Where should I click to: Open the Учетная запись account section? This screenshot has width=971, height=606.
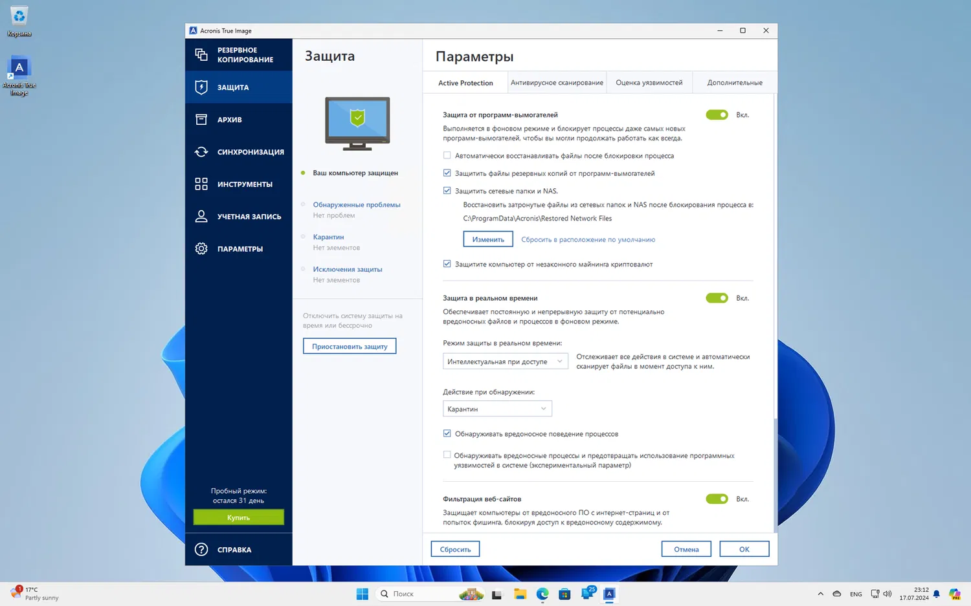(x=238, y=217)
